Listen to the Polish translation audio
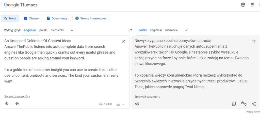The width and height of the screenshot is (260, 117). tap(137, 104)
